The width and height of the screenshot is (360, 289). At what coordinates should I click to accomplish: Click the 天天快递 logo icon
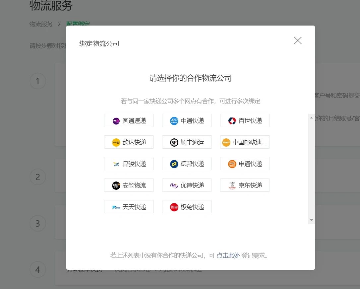pyautogui.click(x=116, y=207)
